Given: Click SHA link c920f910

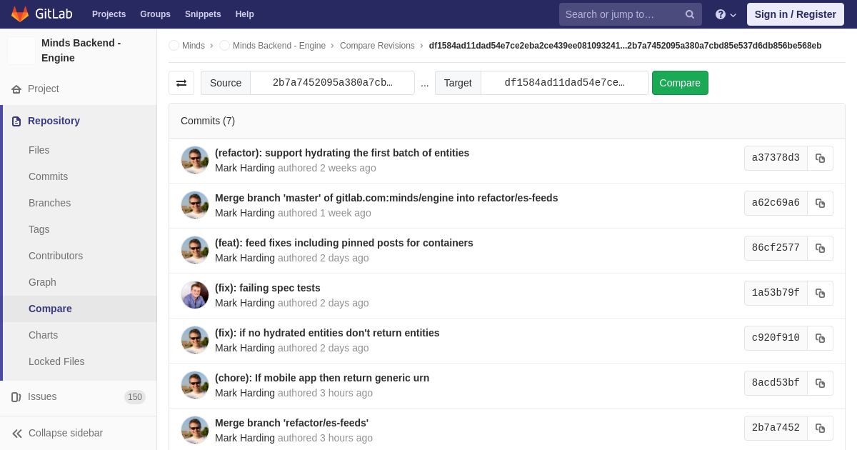Looking at the screenshot, I should [776, 338].
